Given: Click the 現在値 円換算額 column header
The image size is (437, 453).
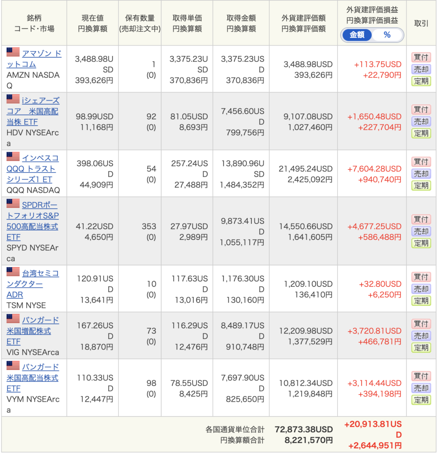Looking at the screenshot, I should tap(93, 23).
